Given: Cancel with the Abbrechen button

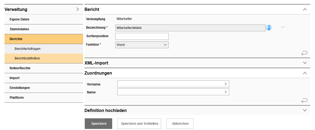Looking at the screenshot, I should tap(180, 124).
